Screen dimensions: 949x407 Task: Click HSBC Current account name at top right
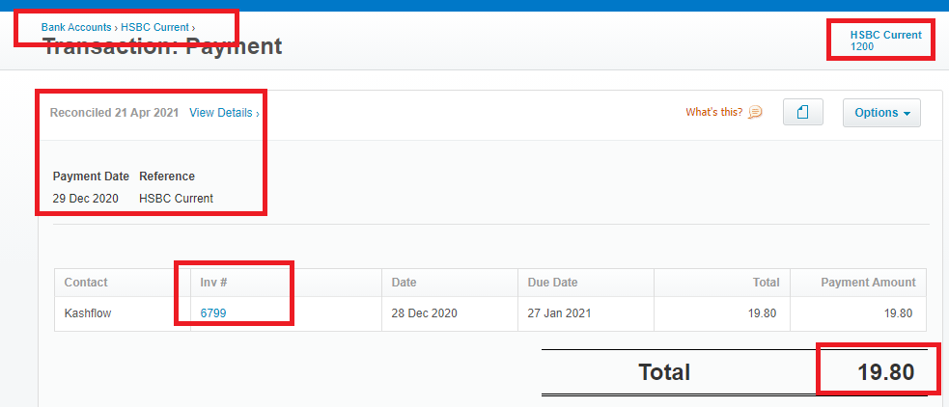[885, 35]
